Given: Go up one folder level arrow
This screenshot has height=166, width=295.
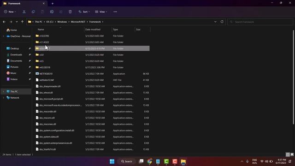Looking at the screenshot, I should click(23, 22).
